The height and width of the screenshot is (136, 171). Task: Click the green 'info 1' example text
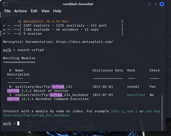tap(119, 111)
